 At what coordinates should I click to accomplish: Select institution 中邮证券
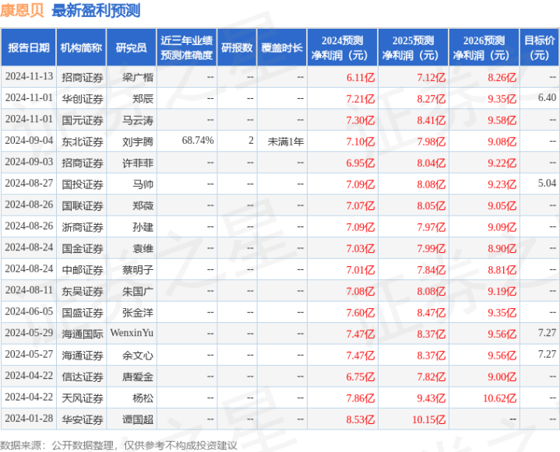click(x=83, y=270)
